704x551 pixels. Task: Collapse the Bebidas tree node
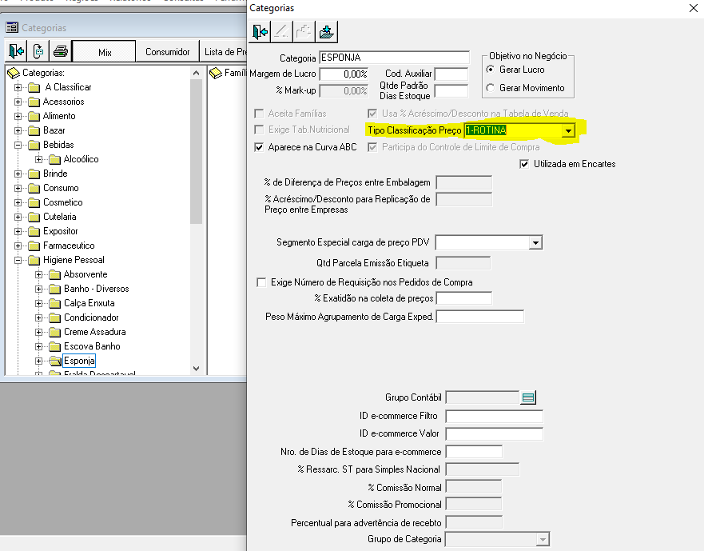click(18, 145)
